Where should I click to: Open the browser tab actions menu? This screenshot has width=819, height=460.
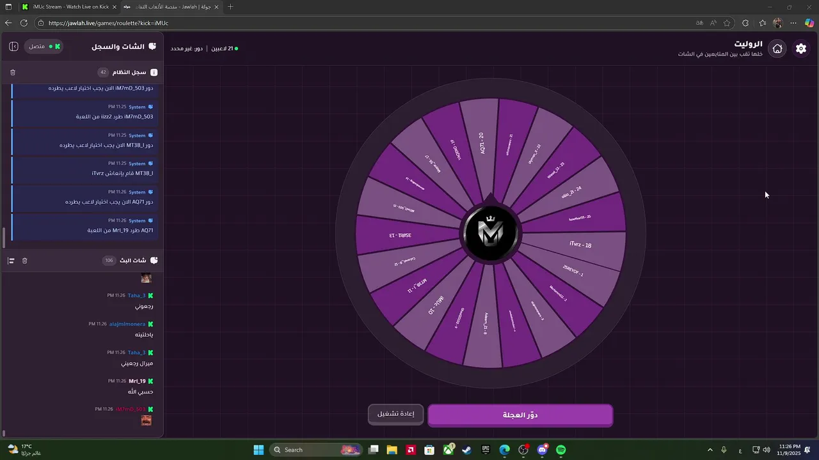(x=8, y=7)
